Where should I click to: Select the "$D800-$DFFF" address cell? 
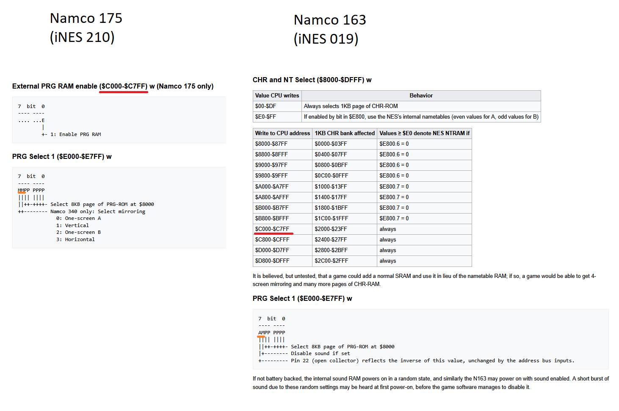(282, 261)
